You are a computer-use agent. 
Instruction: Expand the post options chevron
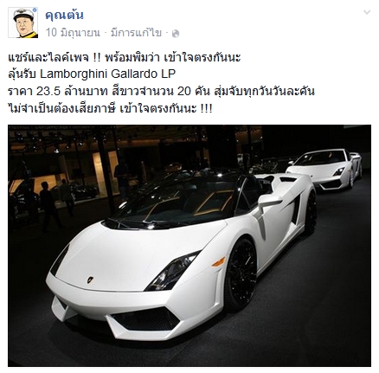[367, 12]
